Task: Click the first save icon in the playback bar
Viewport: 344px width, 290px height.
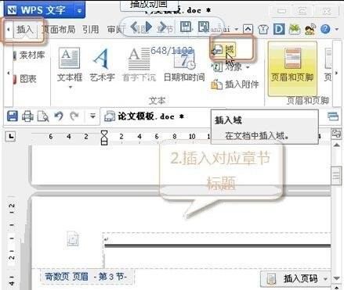Action: pos(186,27)
